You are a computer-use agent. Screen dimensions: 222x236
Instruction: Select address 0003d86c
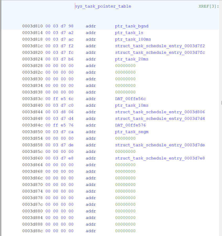pos(33,178)
